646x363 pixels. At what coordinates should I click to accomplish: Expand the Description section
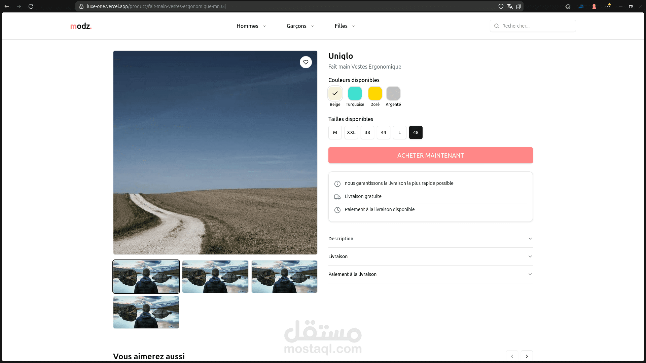point(430,239)
